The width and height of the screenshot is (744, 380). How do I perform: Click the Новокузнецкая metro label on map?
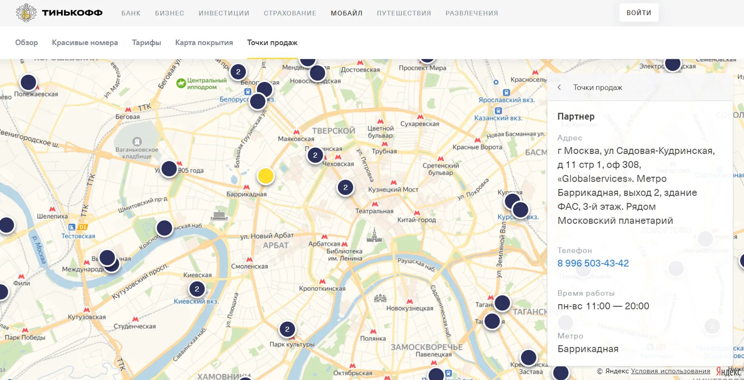coord(410,308)
